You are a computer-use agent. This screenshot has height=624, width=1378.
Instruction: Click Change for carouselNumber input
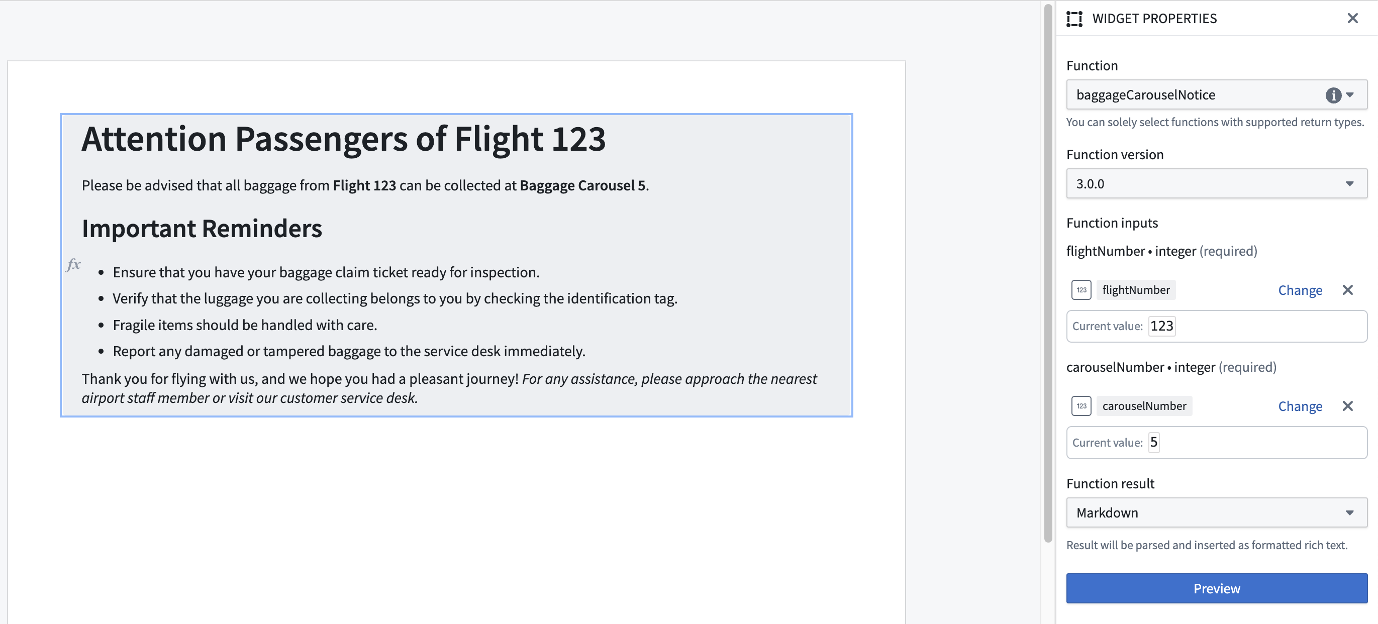click(1300, 406)
